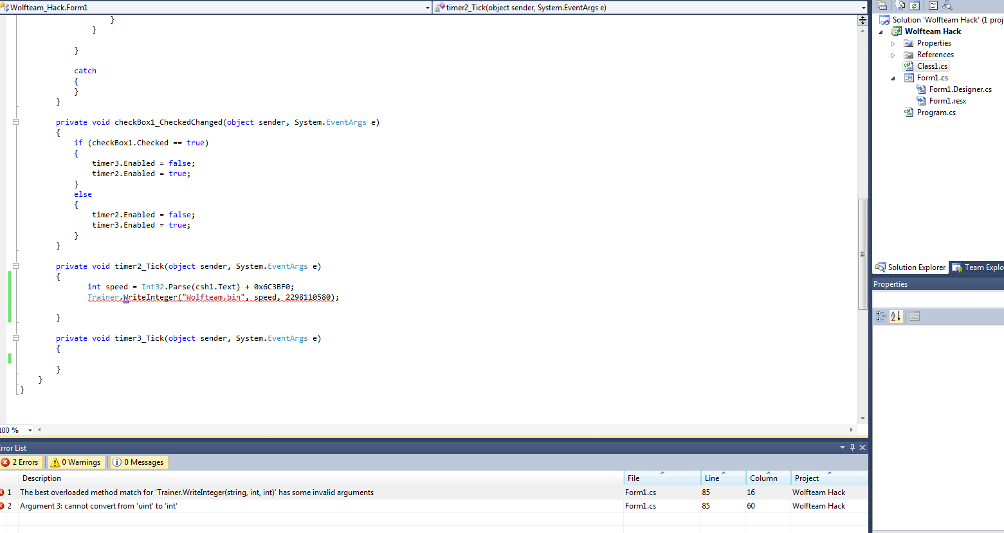Click editor scroll down arrow
This screenshot has width=1004, height=533.
pyautogui.click(x=863, y=419)
